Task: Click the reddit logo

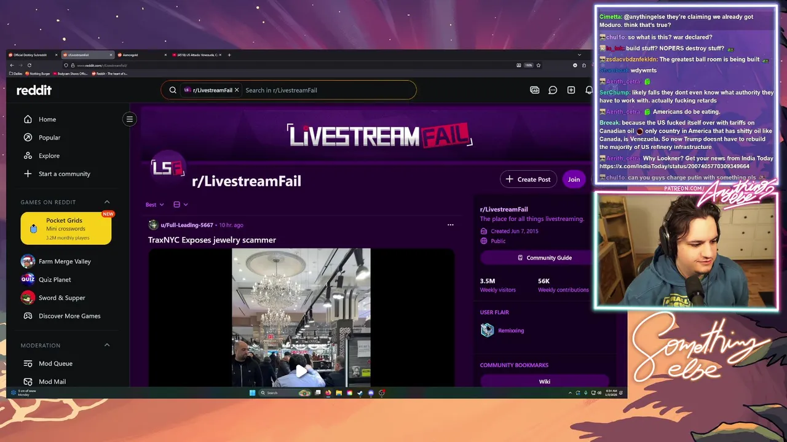Action: [x=34, y=90]
